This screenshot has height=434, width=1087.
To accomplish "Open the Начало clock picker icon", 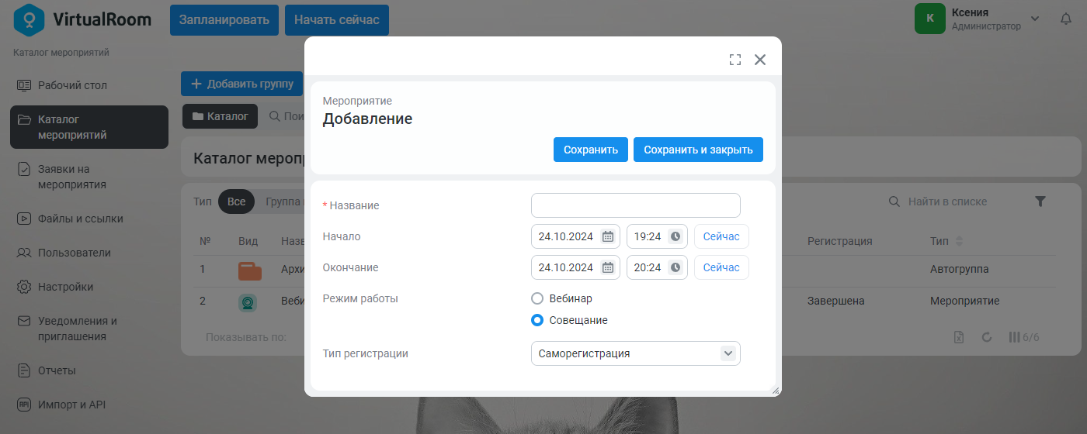I will point(675,236).
